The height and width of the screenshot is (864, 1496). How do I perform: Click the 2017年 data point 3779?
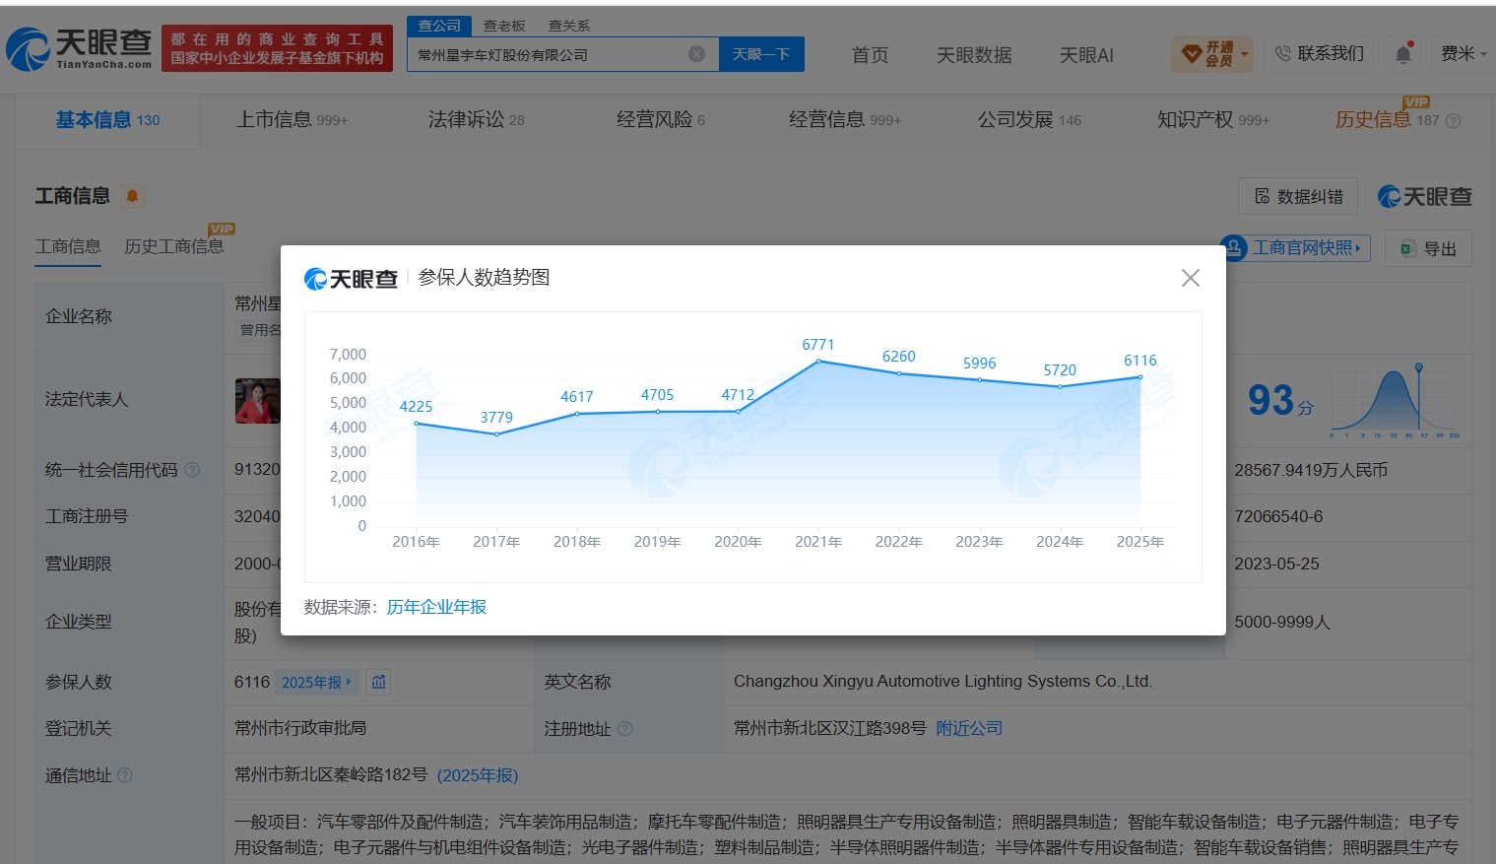(496, 434)
